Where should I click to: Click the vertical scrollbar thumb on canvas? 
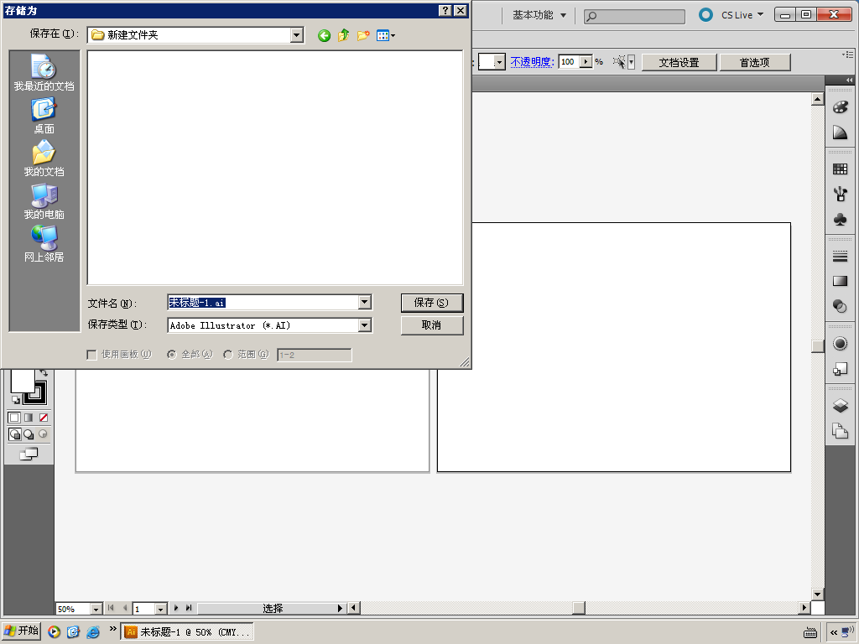[x=818, y=346]
